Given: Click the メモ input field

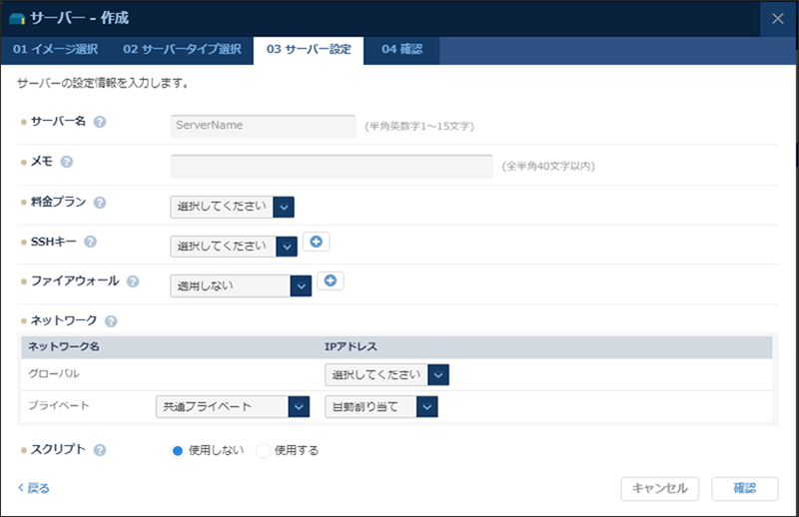Looking at the screenshot, I should [x=332, y=166].
